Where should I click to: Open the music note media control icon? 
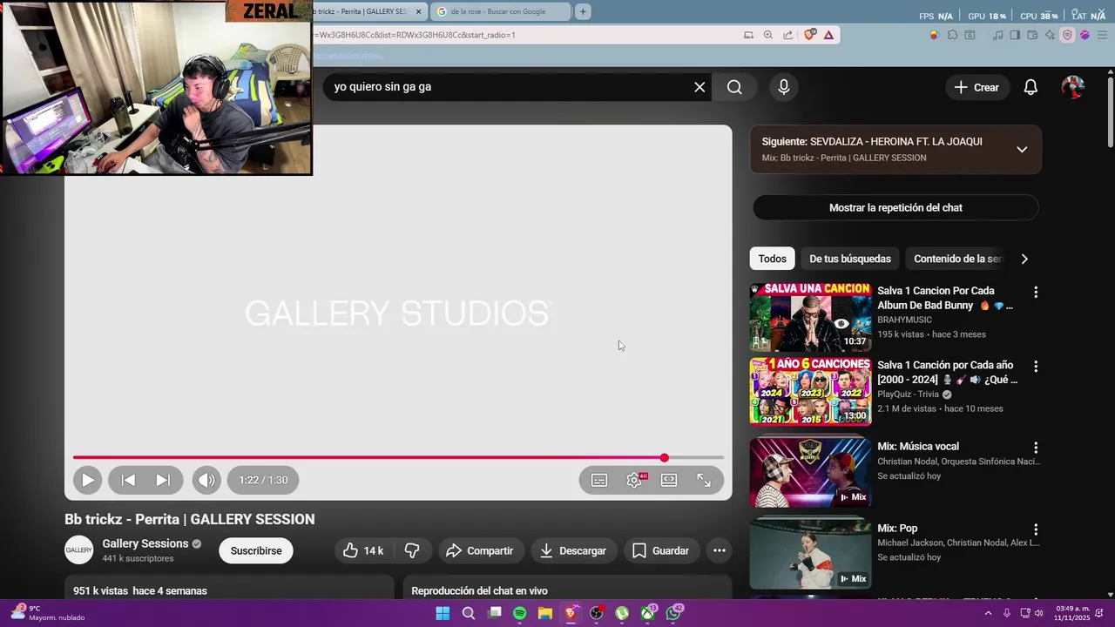[997, 35]
